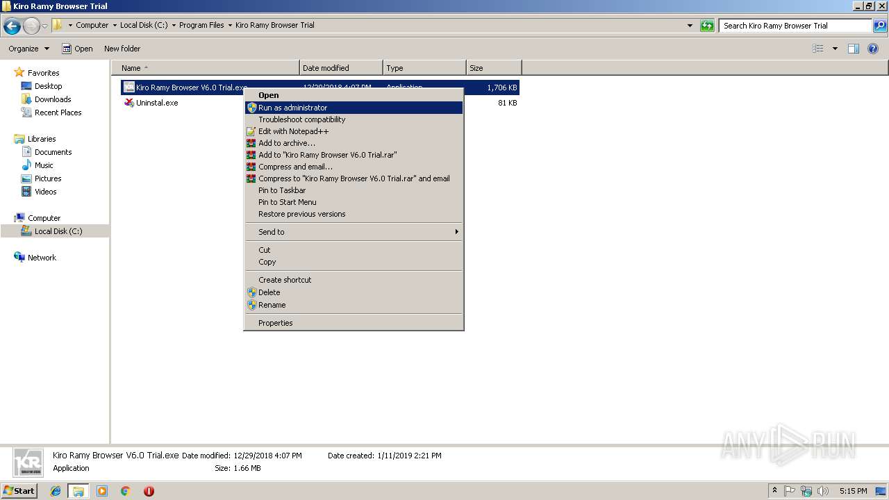Select Documents library
The width and height of the screenshot is (889, 500).
pos(53,152)
